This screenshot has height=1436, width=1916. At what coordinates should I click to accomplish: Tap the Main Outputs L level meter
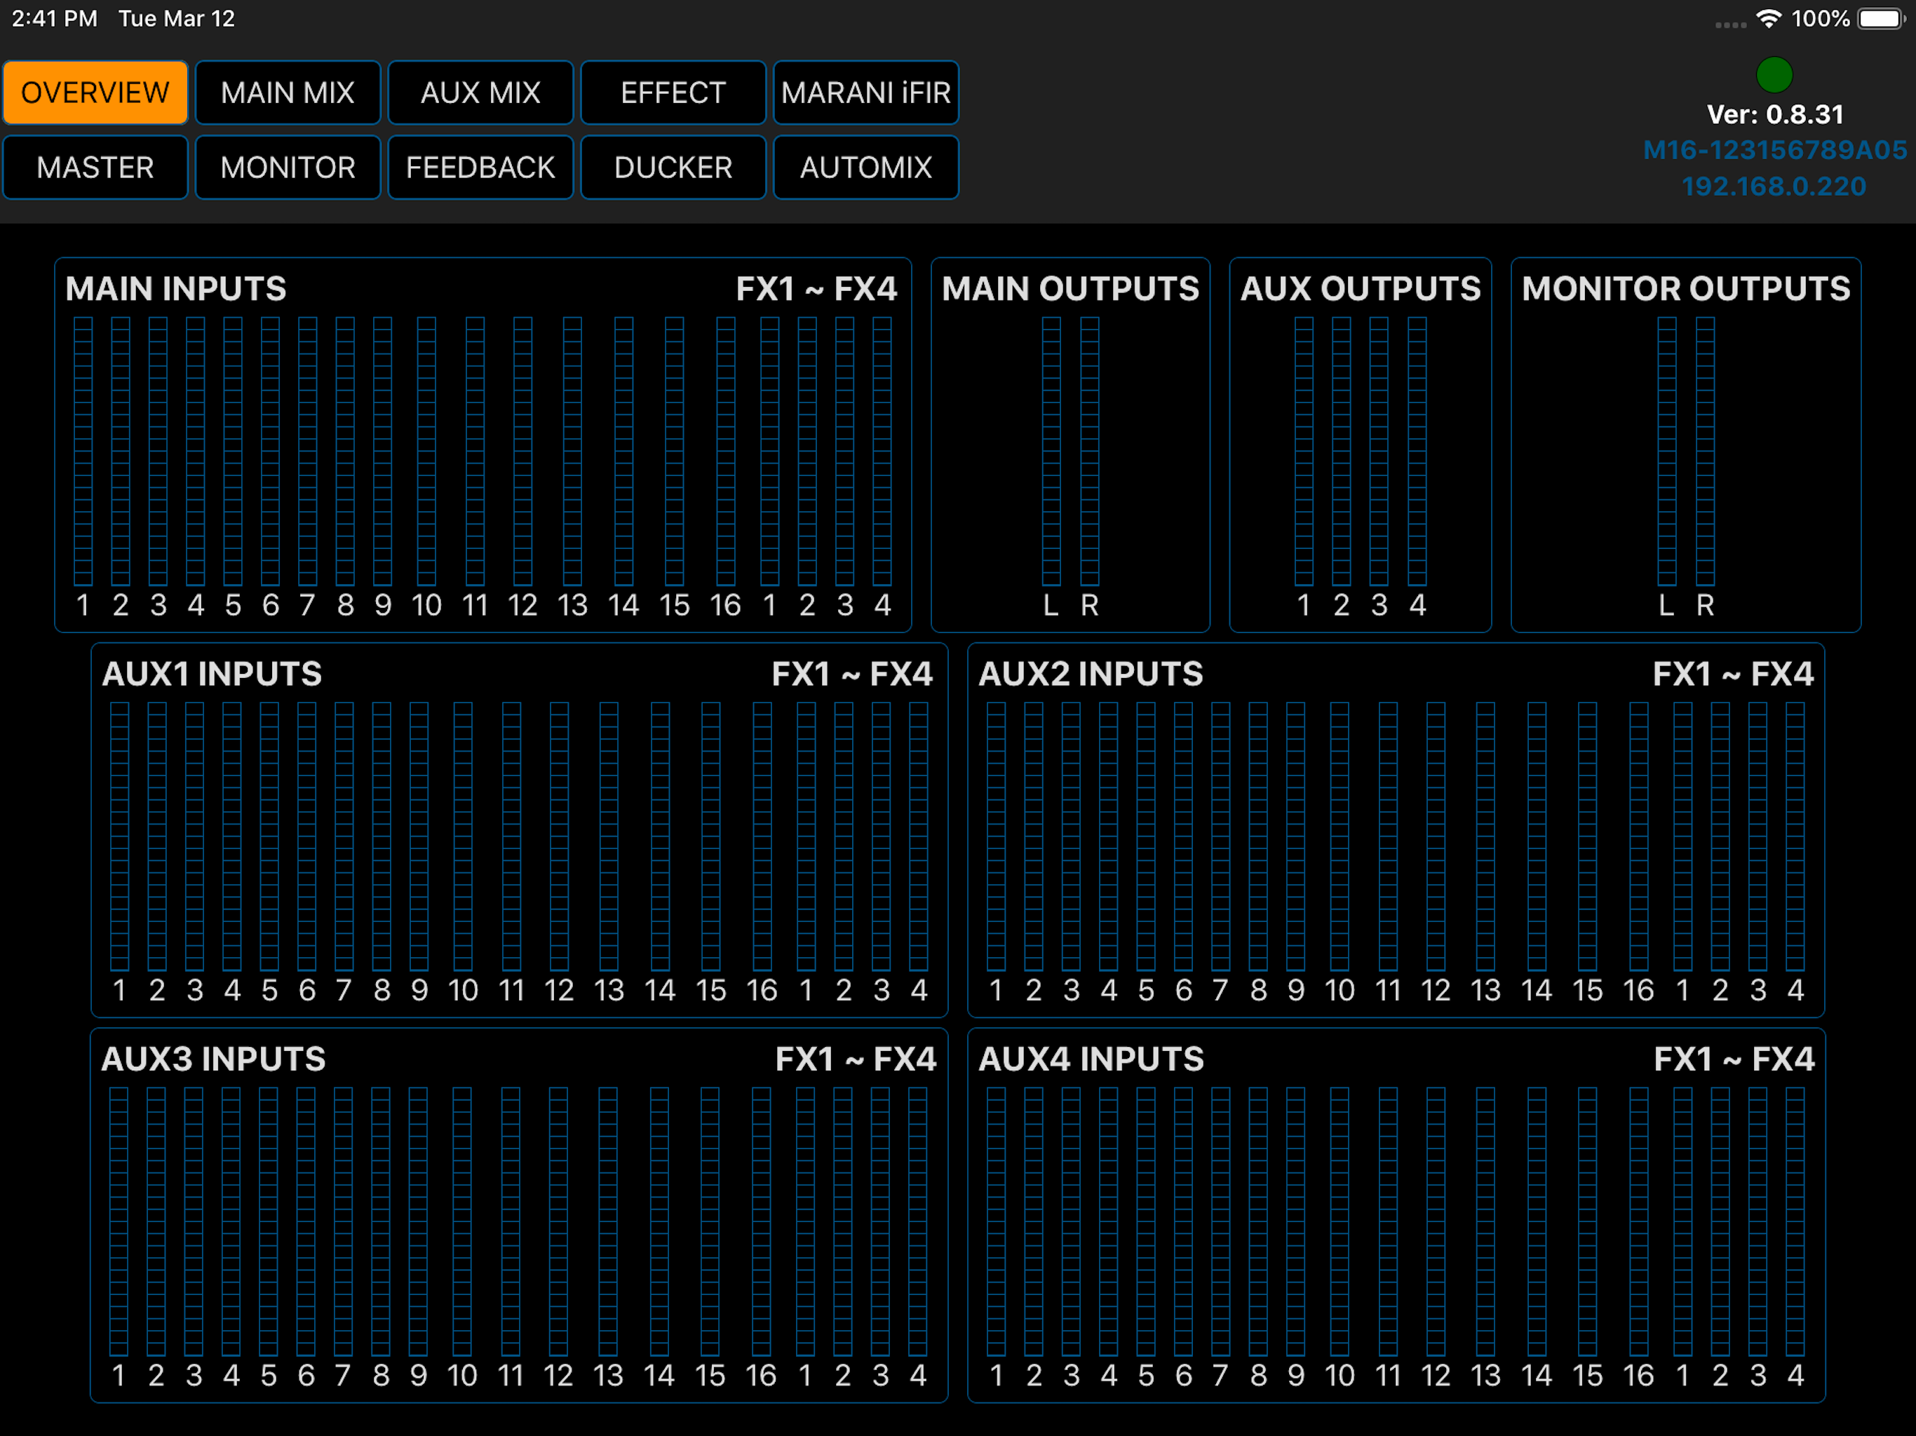tap(1051, 450)
